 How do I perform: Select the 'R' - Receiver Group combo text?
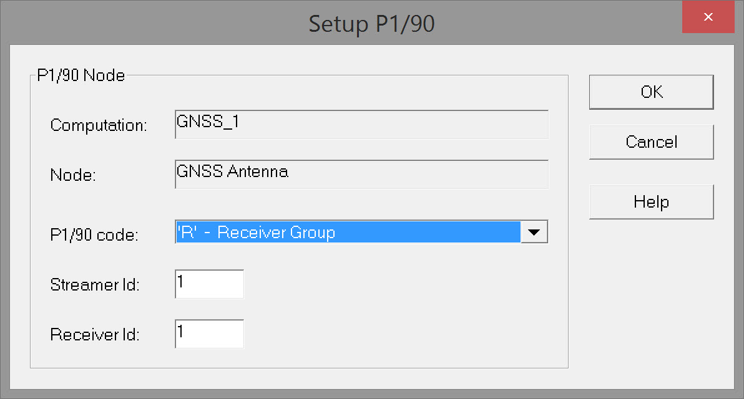[x=348, y=233]
